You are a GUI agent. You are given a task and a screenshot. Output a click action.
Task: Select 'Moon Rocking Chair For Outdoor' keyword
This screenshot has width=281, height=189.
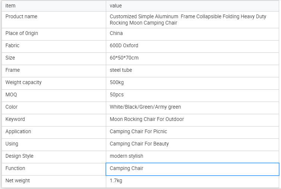(x=146, y=119)
